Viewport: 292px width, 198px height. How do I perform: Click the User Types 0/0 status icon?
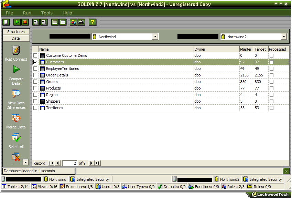pyautogui.click(x=124, y=186)
